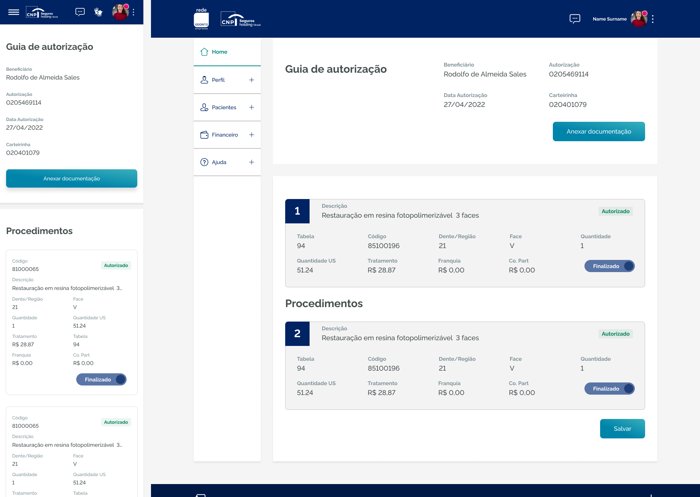The height and width of the screenshot is (497, 700).
Task: Expand the Pacientes sidebar section
Action: tap(251, 107)
